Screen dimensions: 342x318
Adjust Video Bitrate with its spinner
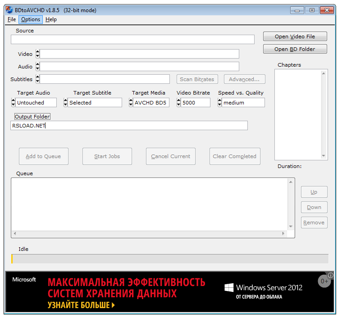coord(178,102)
